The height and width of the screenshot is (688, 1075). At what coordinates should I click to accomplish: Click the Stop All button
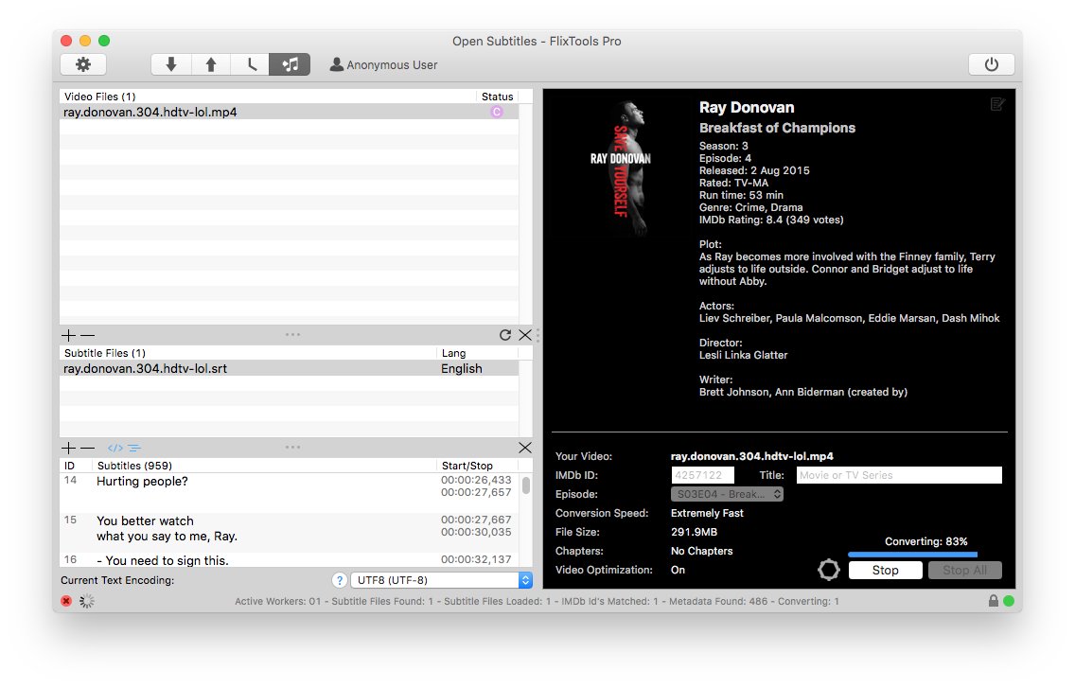click(x=964, y=570)
